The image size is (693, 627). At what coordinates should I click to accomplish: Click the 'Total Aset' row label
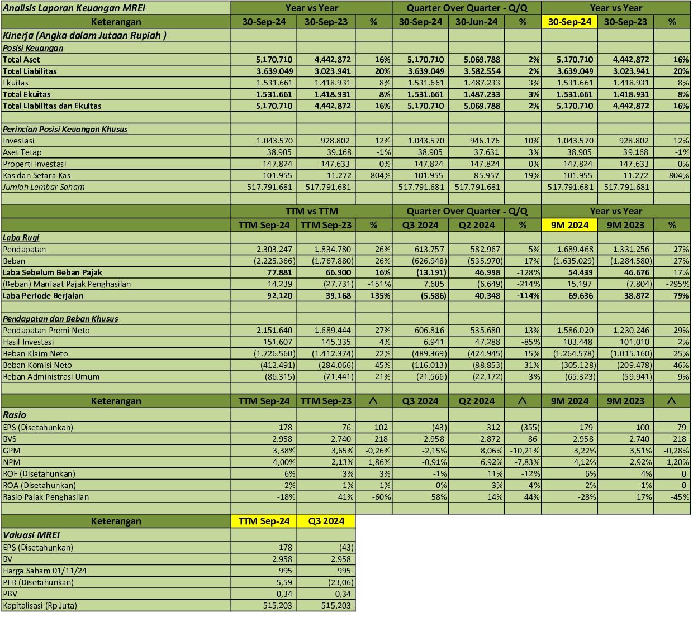[21, 60]
